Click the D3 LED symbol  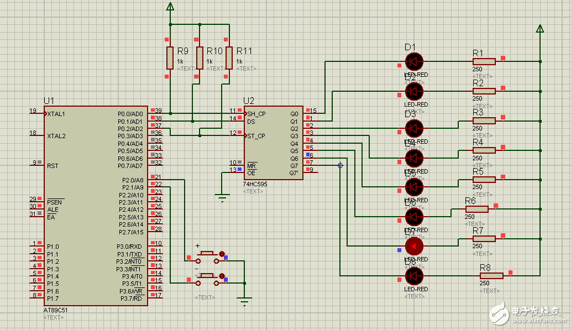click(414, 128)
